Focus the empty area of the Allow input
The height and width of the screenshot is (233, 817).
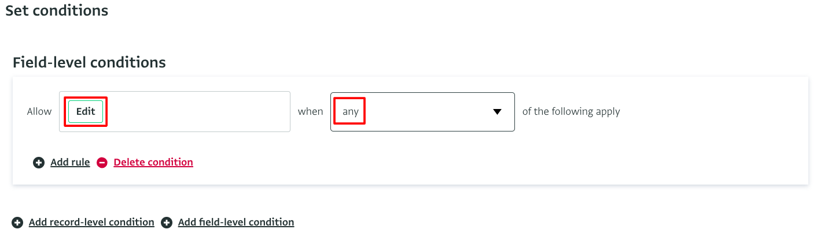[197, 112]
